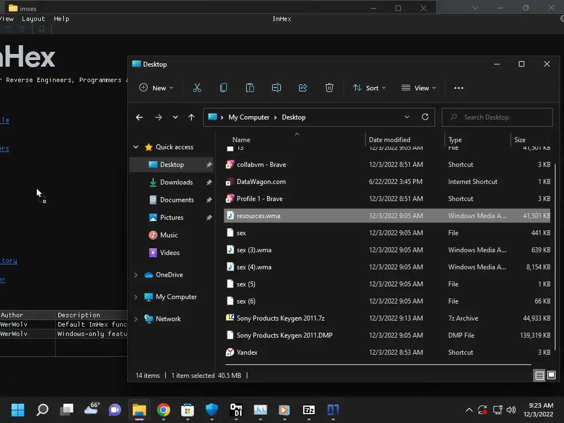This screenshot has height=423, width=564.
Task: Switch to details view icon in status bar
Action: tap(540, 376)
